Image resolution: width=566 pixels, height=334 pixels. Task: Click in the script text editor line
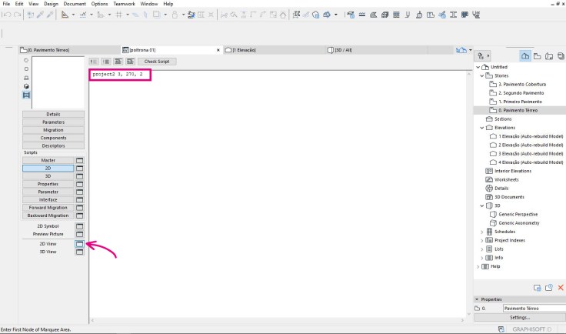[118, 75]
